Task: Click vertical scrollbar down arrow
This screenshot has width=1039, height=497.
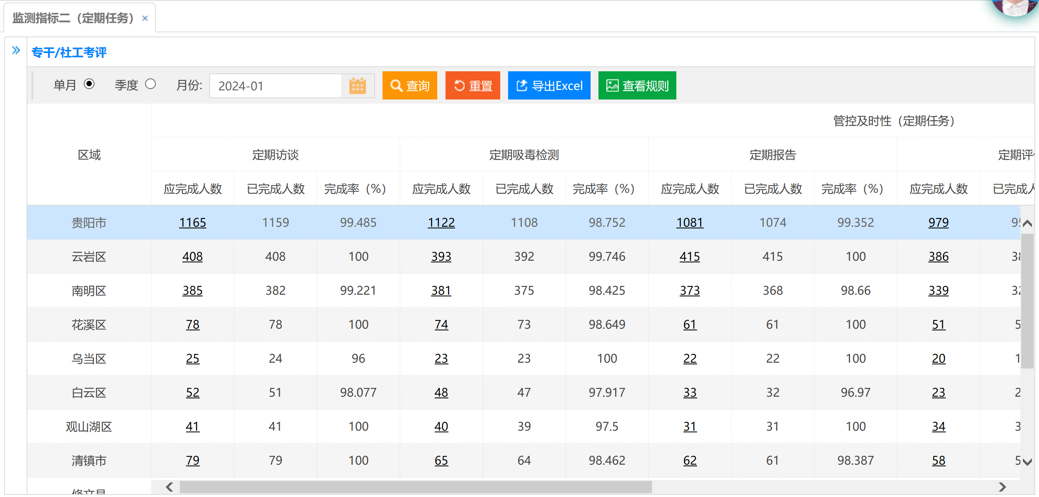Action: point(1027,462)
